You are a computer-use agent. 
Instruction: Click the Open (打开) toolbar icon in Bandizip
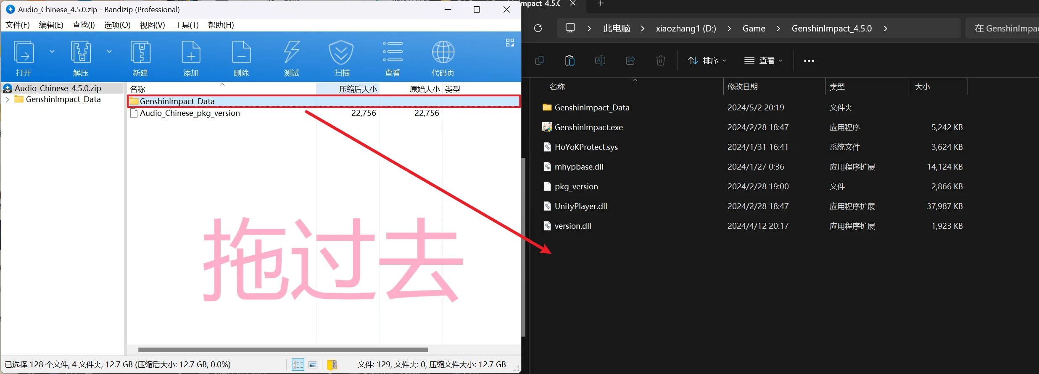[x=24, y=58]
